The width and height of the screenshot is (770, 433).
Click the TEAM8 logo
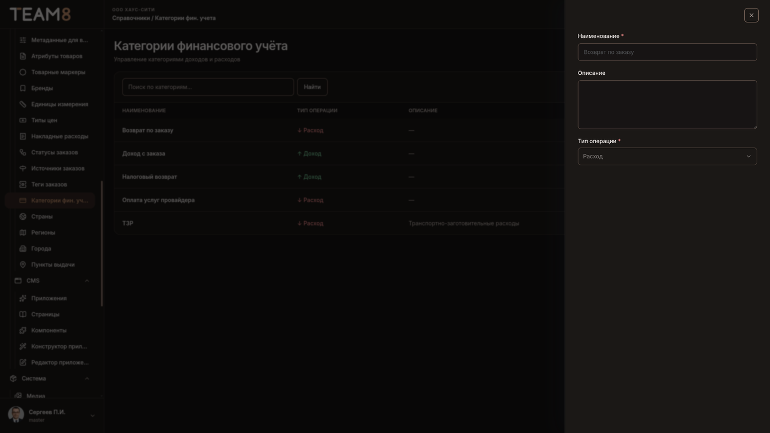click(x=40, y=14)
